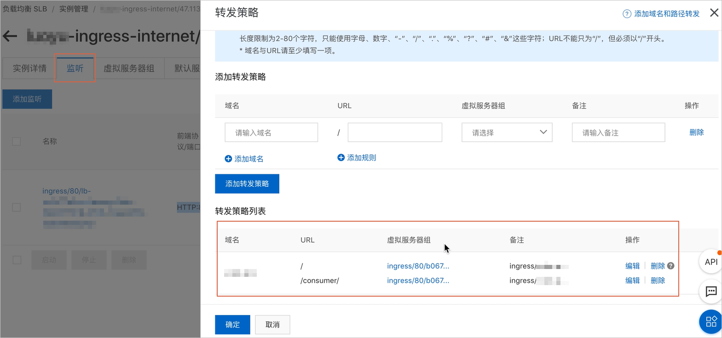Toggle the select-all checkbox in 名称 header
Screen dimensions: 722x338
tap(17, 141)
